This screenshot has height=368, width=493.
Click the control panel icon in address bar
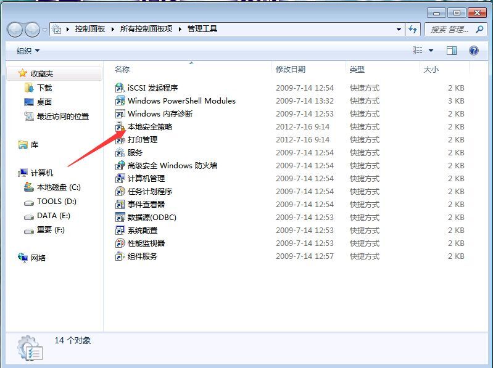click(57, 29)
